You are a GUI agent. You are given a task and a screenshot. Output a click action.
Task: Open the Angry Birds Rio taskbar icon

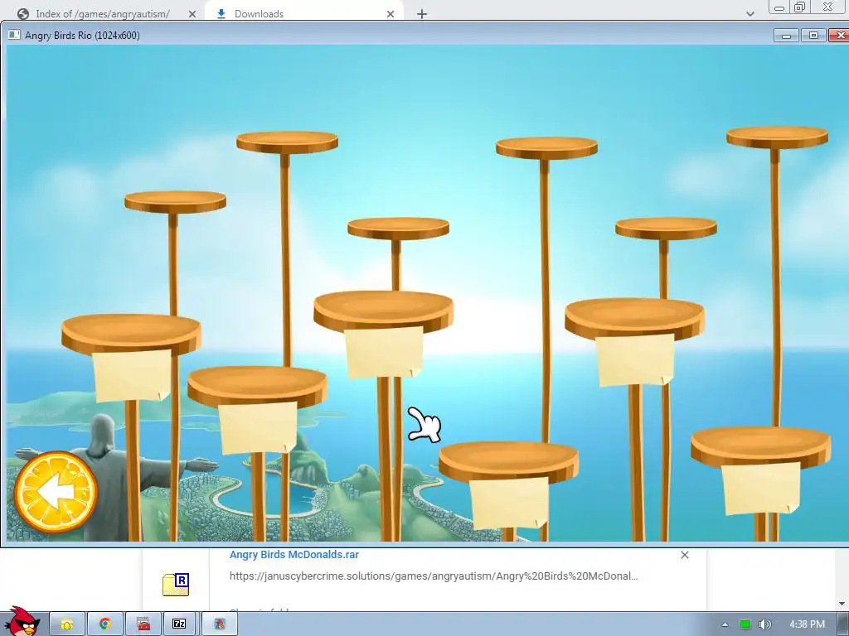click(x=219, y=624)
